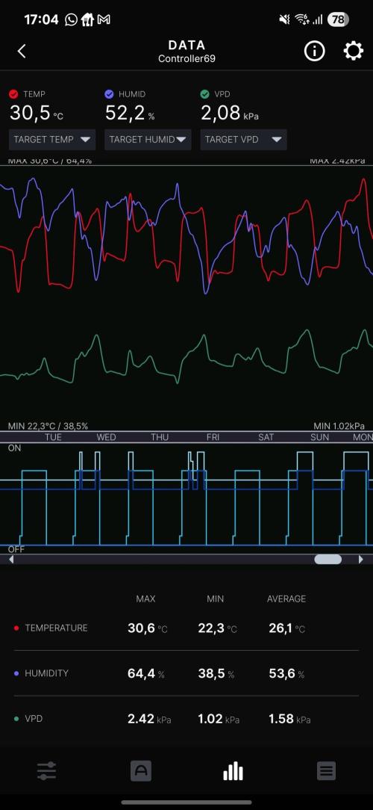
Task: Select the bar chart data tab icon
Action: (233, 770)
